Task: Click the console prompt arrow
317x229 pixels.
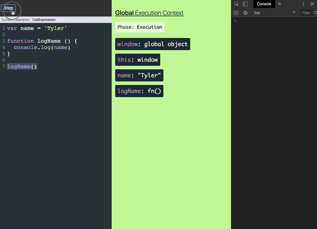Action: pos(235,21)
